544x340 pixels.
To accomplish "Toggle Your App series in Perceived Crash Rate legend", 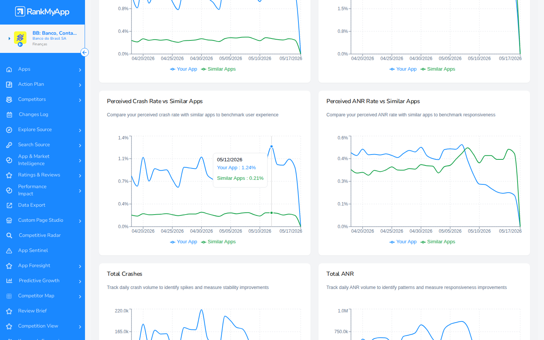I will tap(184, 242).
